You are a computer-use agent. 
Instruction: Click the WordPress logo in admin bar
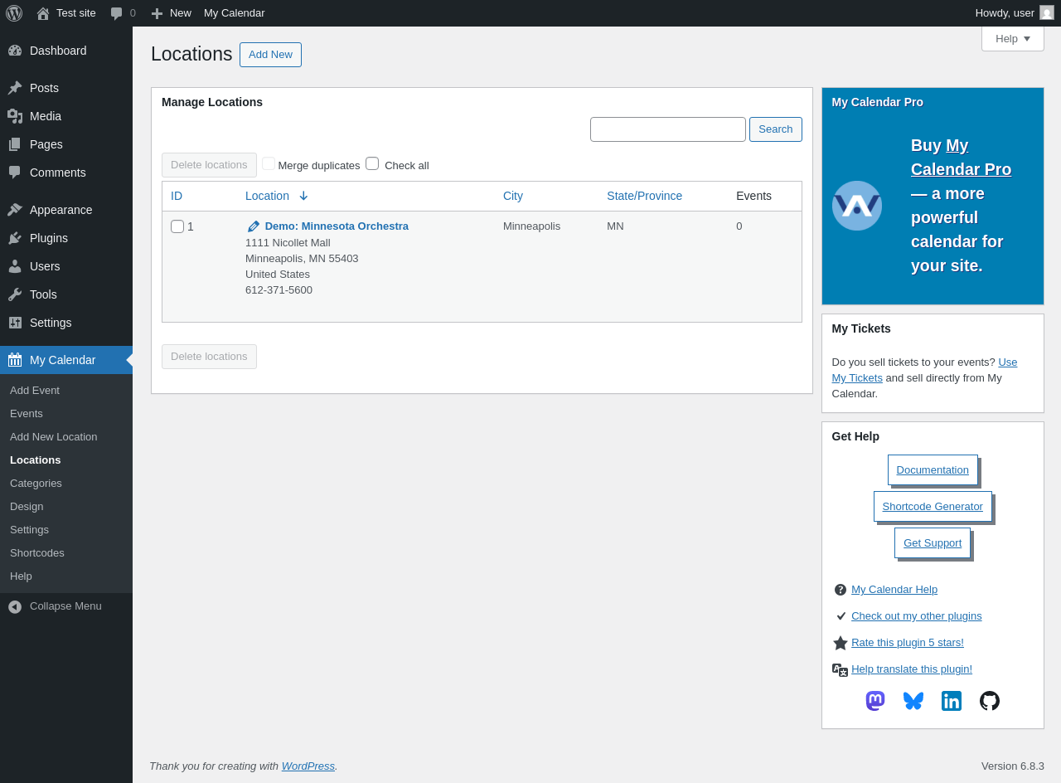click(x=14, y=13)
